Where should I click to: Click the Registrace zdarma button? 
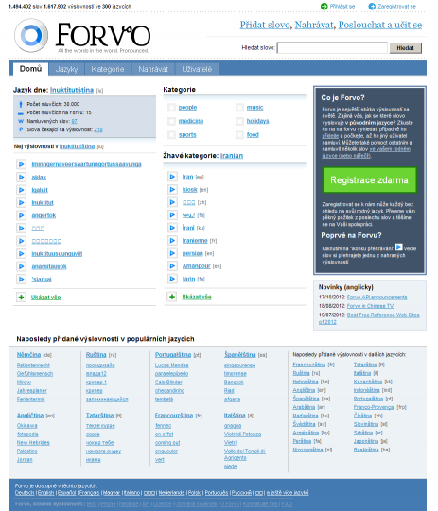tap(369, 180)
